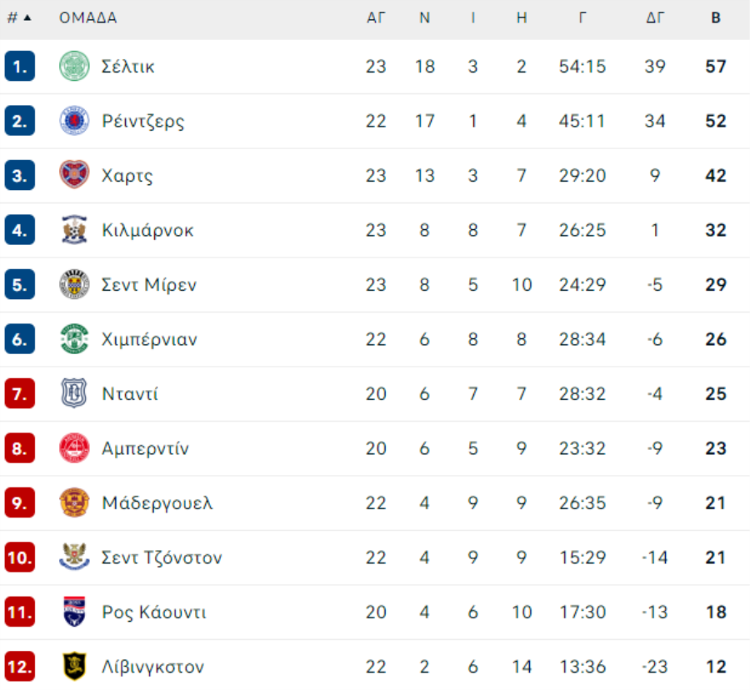This screenshot has width=750, height=690.
Task: Click the Celtic club crest icon
Action: pos(74,66)
